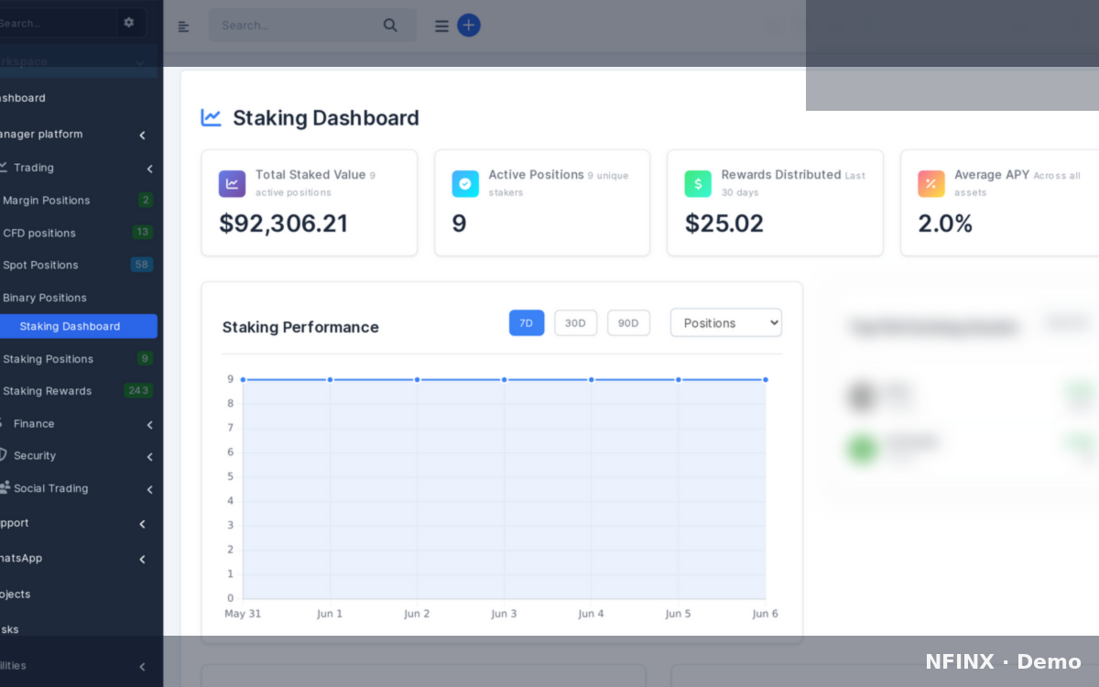
Task: Expand the Support section chevron
Action: 142,524
